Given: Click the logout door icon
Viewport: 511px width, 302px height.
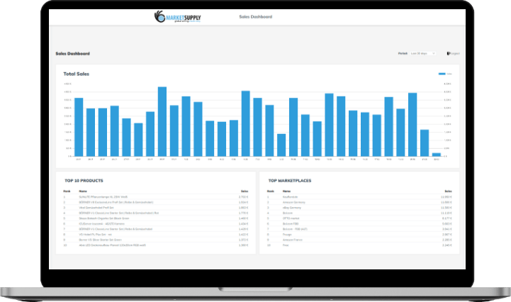Looking at the screenshot, I should pos(449,53).
